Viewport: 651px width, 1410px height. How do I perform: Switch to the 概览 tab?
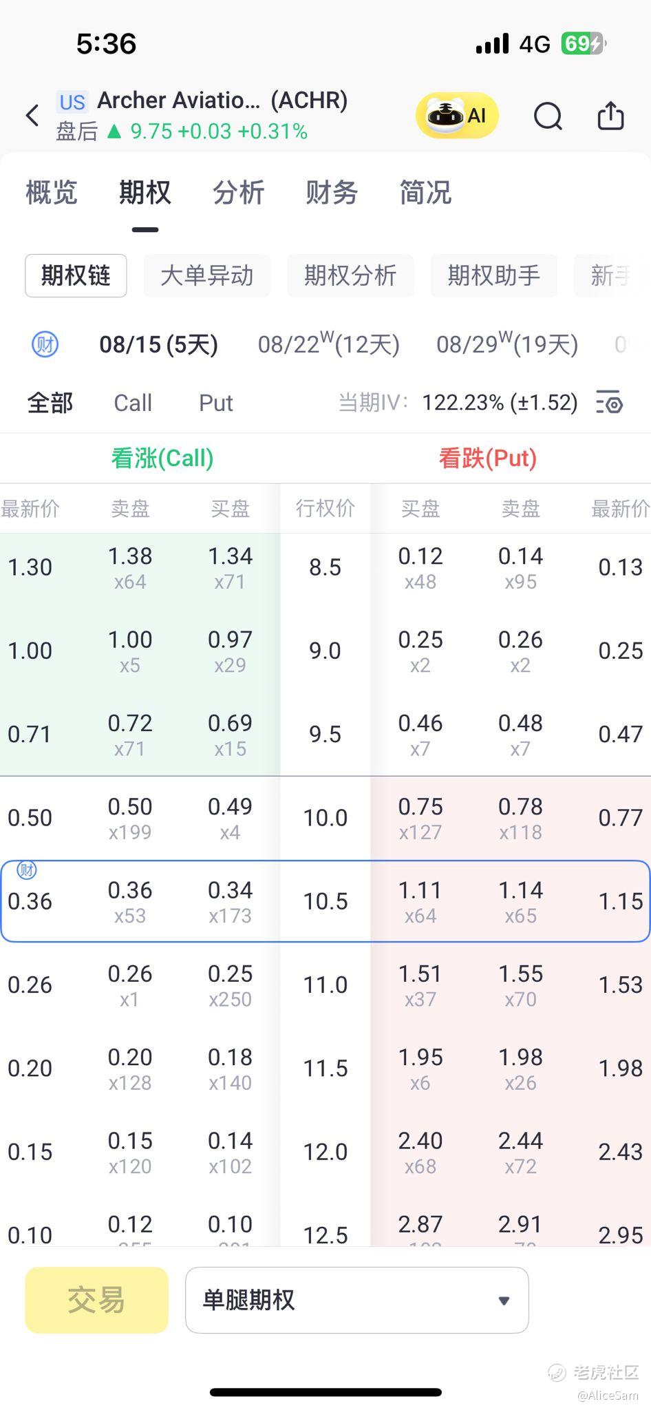(x=52, y=192)
